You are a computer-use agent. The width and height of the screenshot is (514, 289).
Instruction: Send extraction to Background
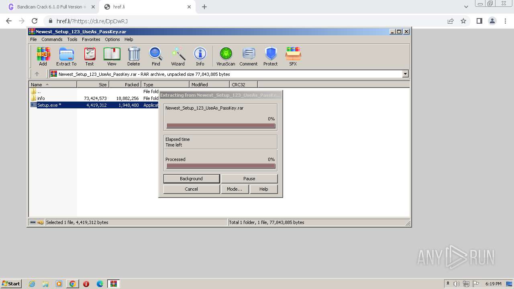192,179
